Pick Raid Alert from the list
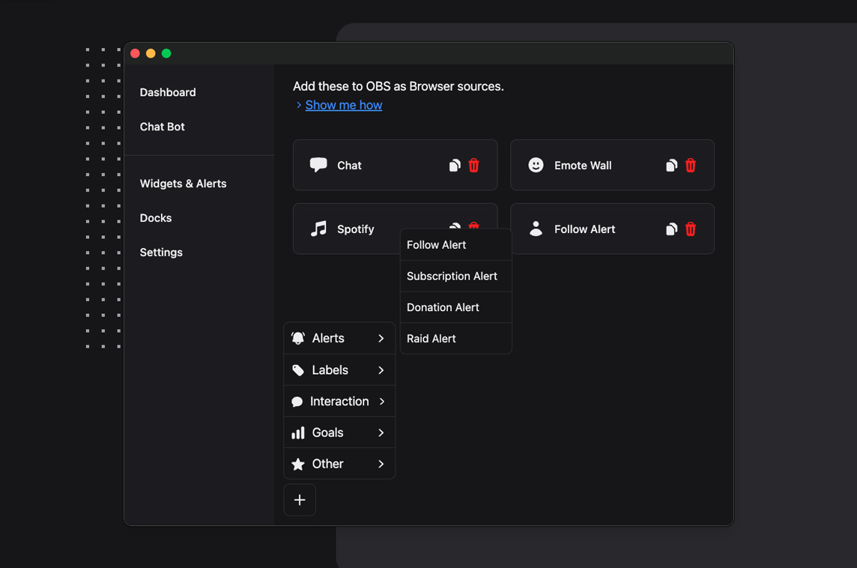This screenshot has width=857, height=568. point(431,339)
